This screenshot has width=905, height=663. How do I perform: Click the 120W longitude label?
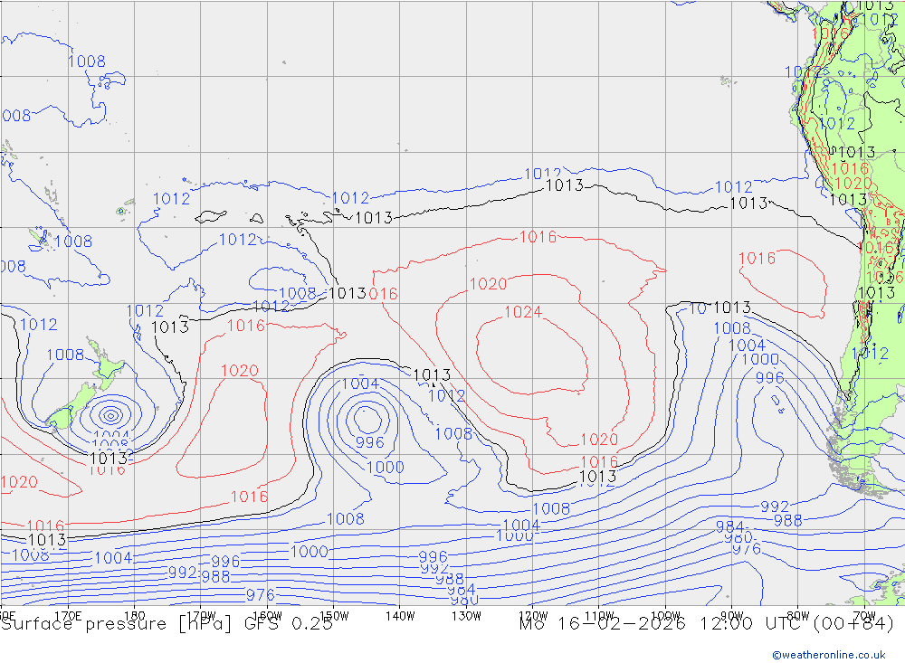(533, 616)
